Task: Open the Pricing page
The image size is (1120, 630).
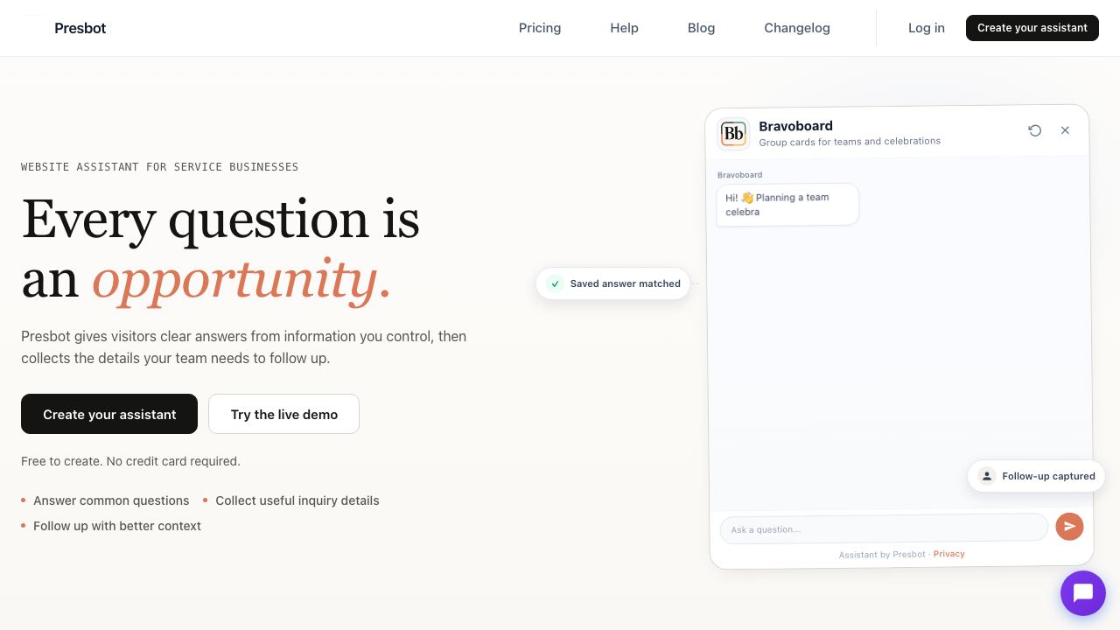Action: (x=540, y=28)
